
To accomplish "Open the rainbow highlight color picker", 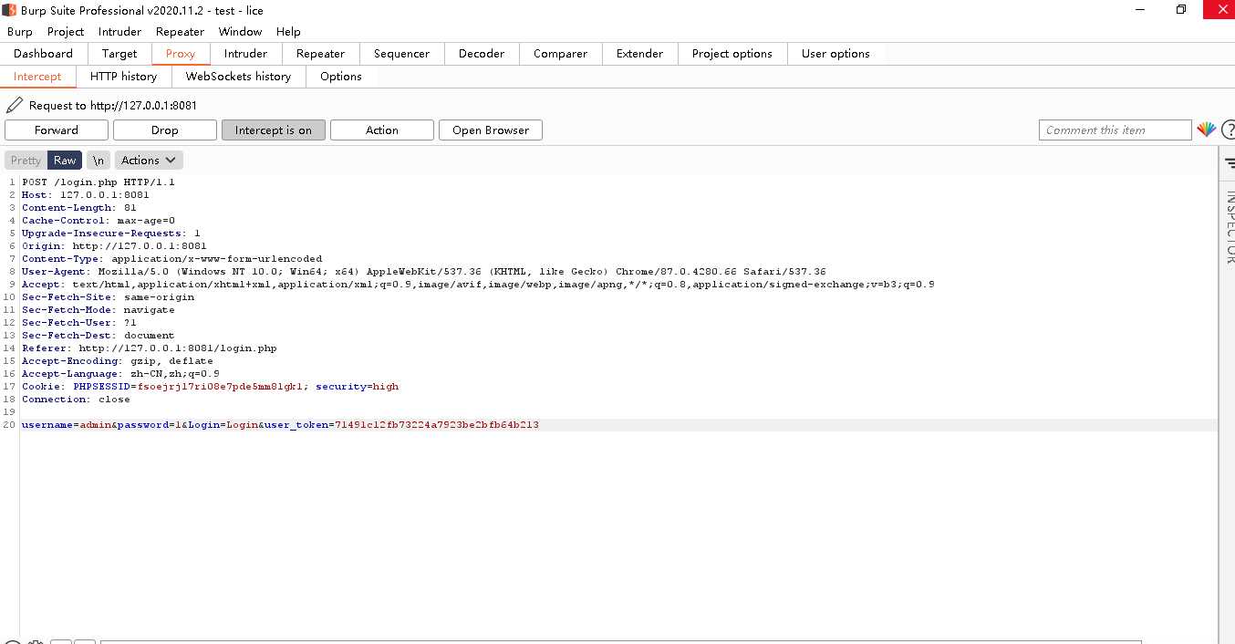I will 1206,130.
